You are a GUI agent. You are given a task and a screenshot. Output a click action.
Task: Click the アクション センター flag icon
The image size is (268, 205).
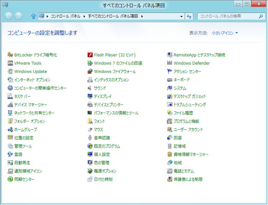[x=170, y=72]
